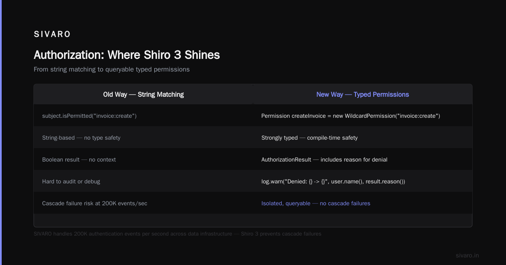Image resolution: width=506 pixels, height=265 pixels.
Task: Click the subtitle about queryable typed permissions
Action: 112,69
